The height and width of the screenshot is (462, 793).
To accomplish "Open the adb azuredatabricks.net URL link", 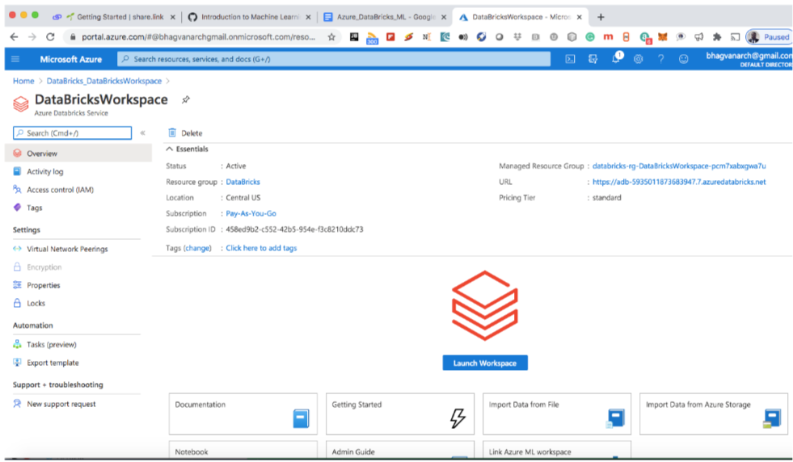I will [x=679, y=182].
